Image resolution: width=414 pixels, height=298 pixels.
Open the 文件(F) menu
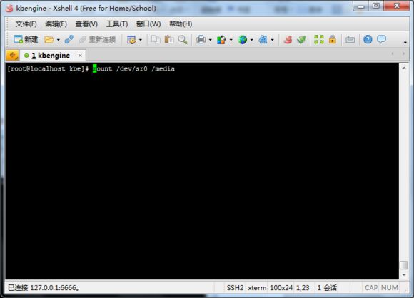[x=26, y=24]
